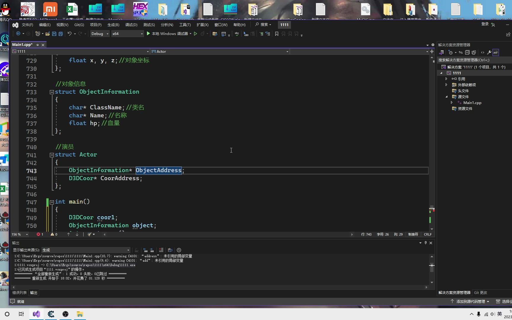Screen dimensions: 512x320
Task: Toggle Show All Files in Solution Explorer
Action: 474,52
